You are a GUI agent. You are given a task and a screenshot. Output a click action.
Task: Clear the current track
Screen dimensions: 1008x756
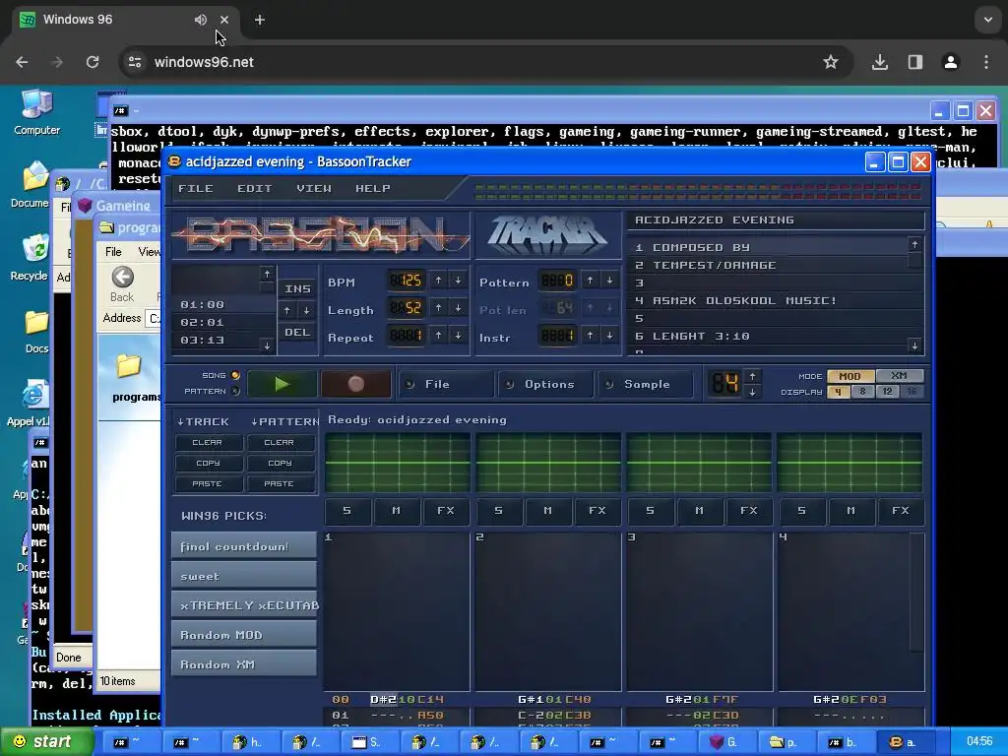207,442
